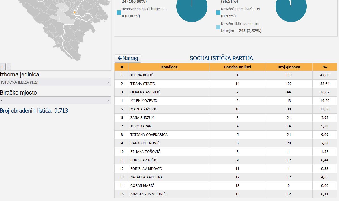The height and width of the screenshot is (201, 339).
Task: Select candidate MARIJA ŽIŽOVIĆ
Action: (144, 109)
